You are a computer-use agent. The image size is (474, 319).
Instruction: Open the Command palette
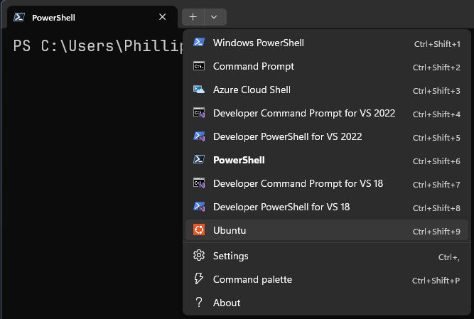327,279
